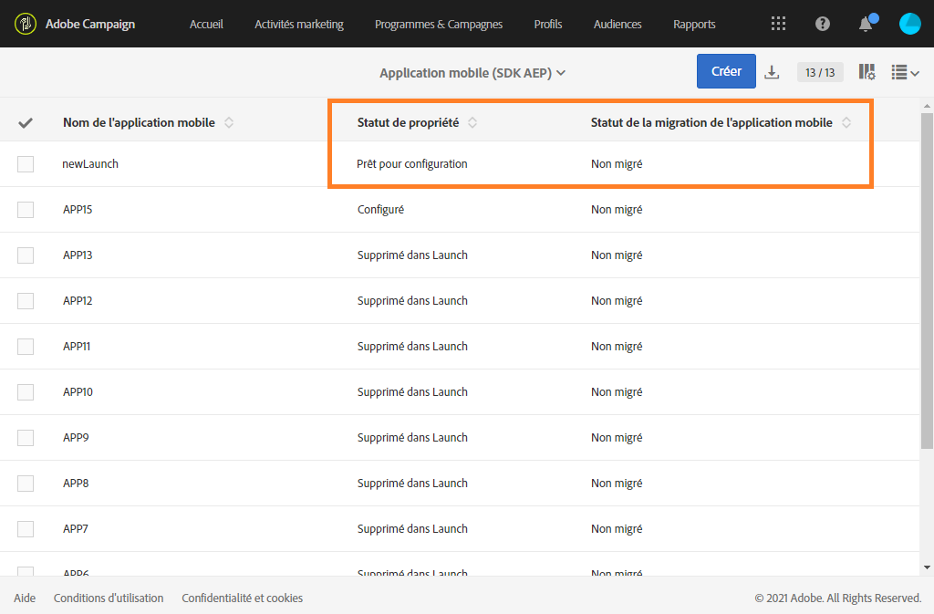Select the APP15 row checkbox
The width and height of the screenshot is (934, 614).
26,210
